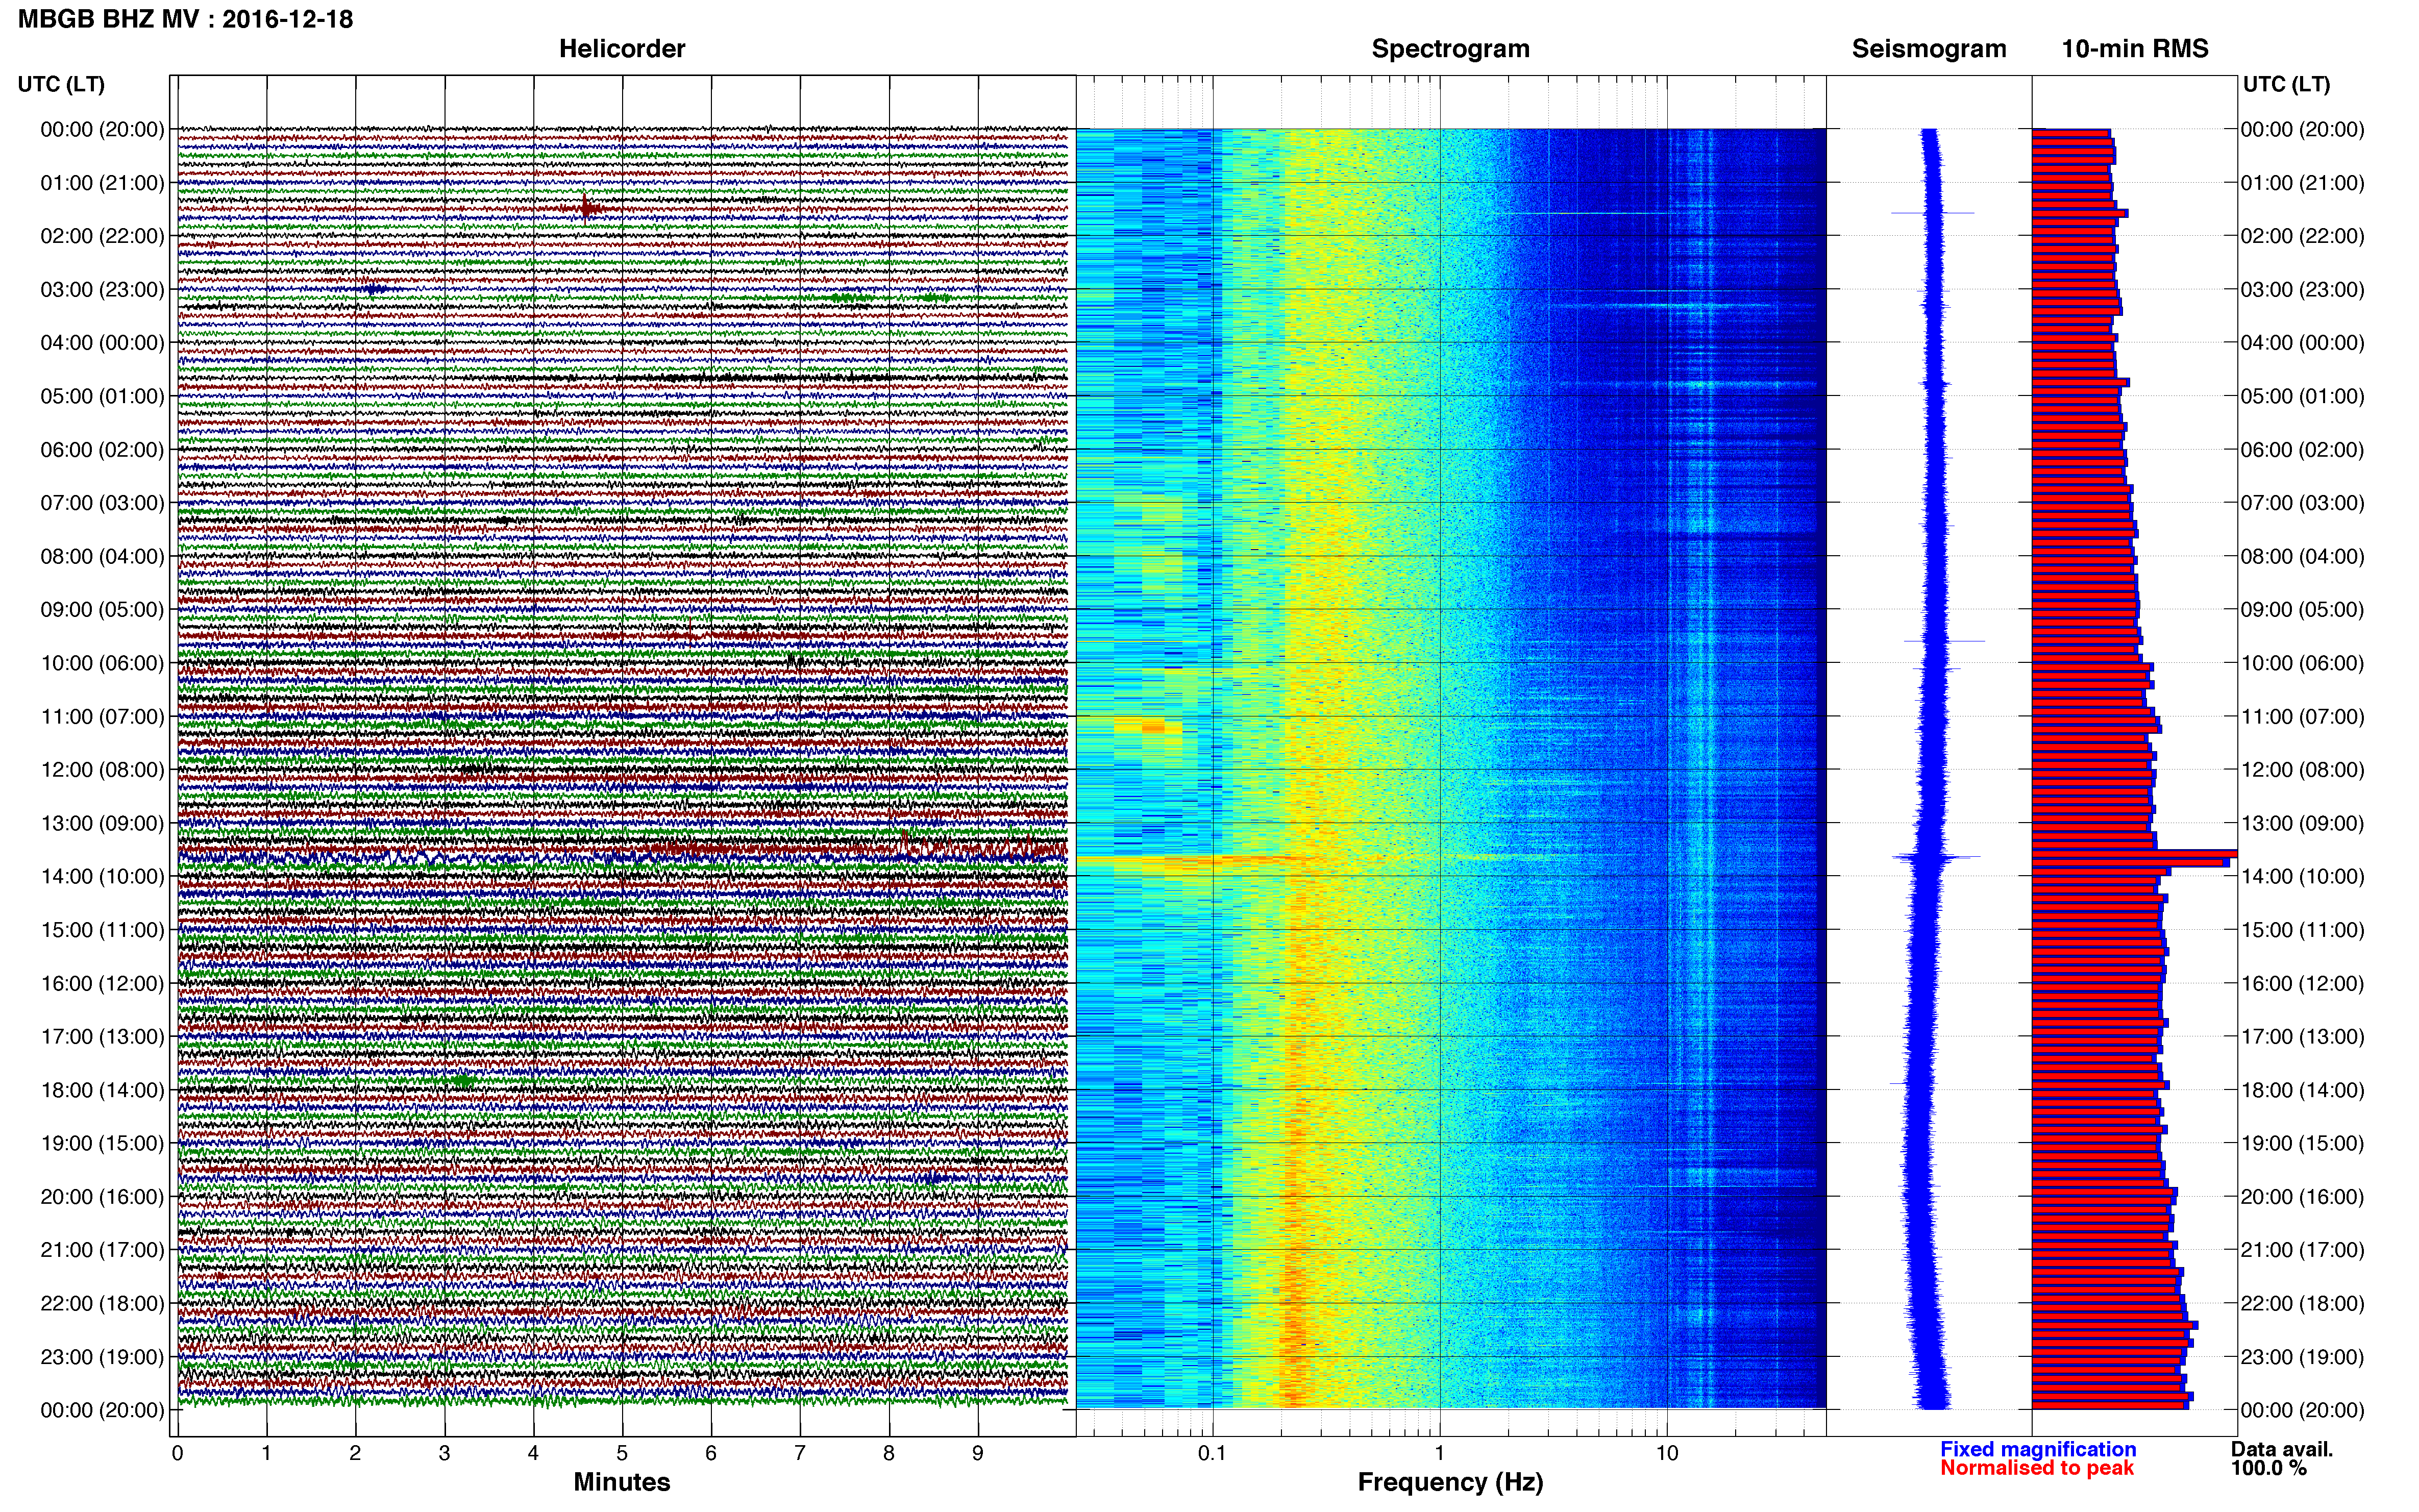Click the left 23:00 (19:00) time label

(x=102, y=1357)
